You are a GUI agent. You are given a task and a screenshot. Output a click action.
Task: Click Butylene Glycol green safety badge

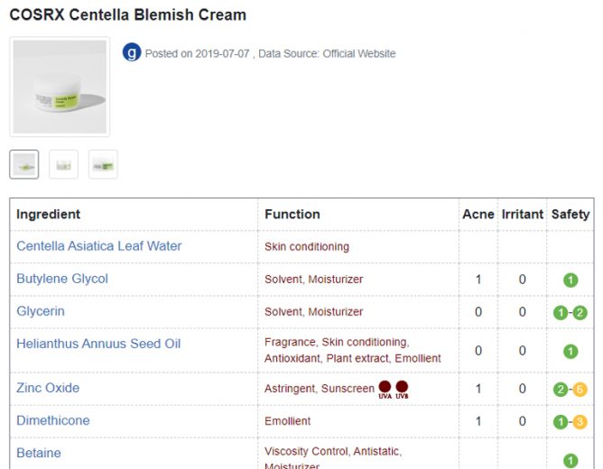click(571, 280)
